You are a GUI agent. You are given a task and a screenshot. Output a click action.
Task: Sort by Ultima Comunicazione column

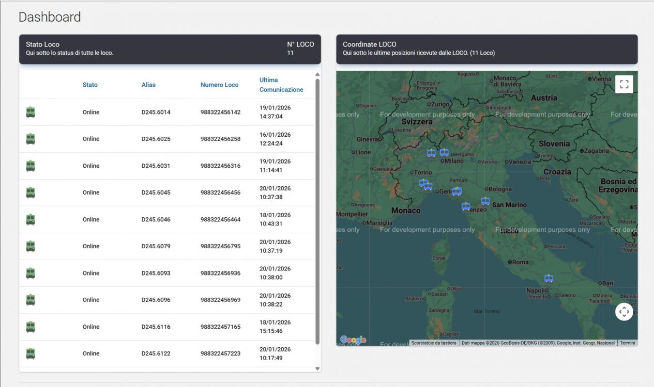(281, 85)
